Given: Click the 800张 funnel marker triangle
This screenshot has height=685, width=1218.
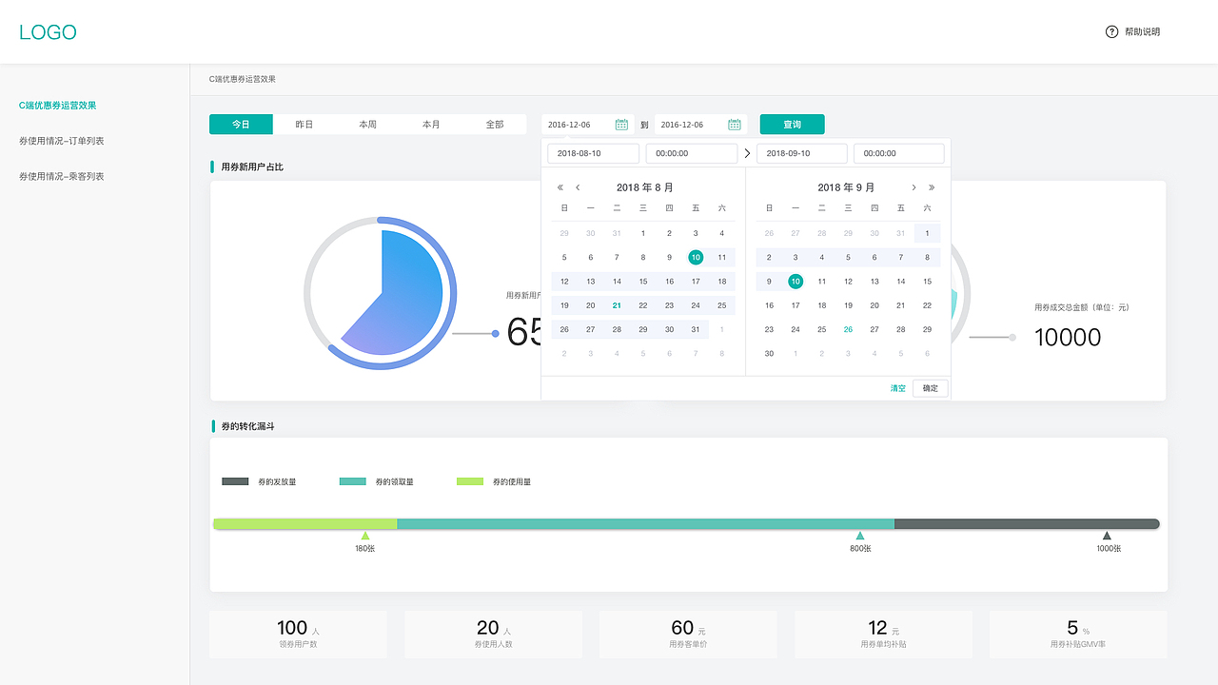Looking at the screenshot, I should pos(860,536).
